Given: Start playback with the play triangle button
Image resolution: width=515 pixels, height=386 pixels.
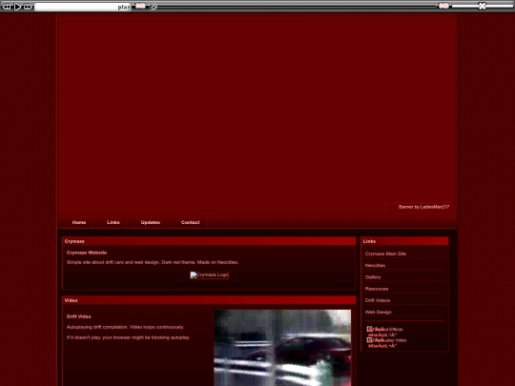Looking at the screenshot, I should [x=17, y=7].
